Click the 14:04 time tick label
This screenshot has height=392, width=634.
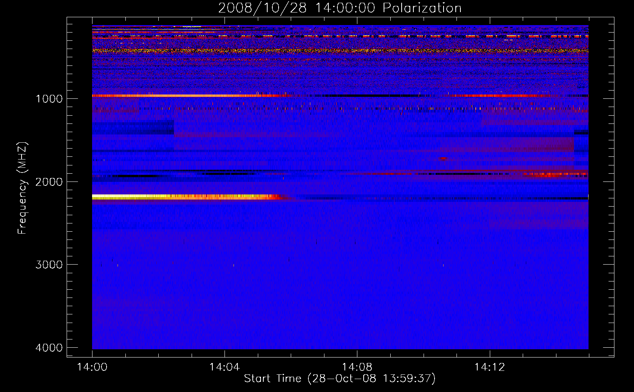coord(225,367)
